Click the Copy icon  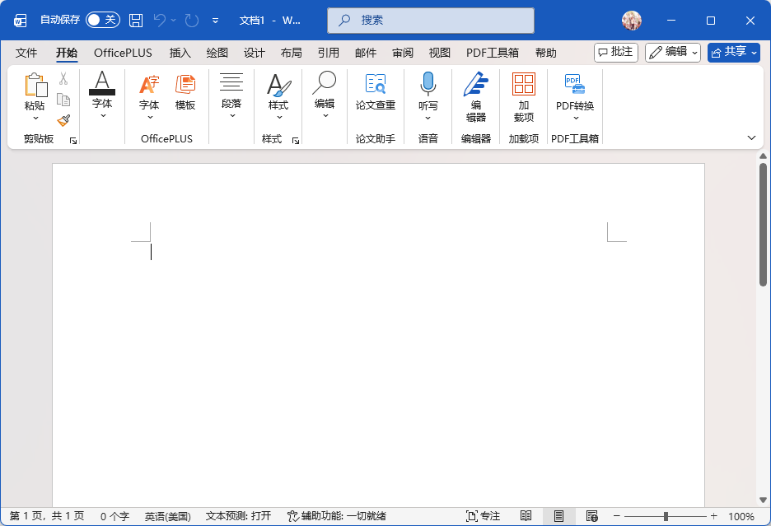click(63, 100)
